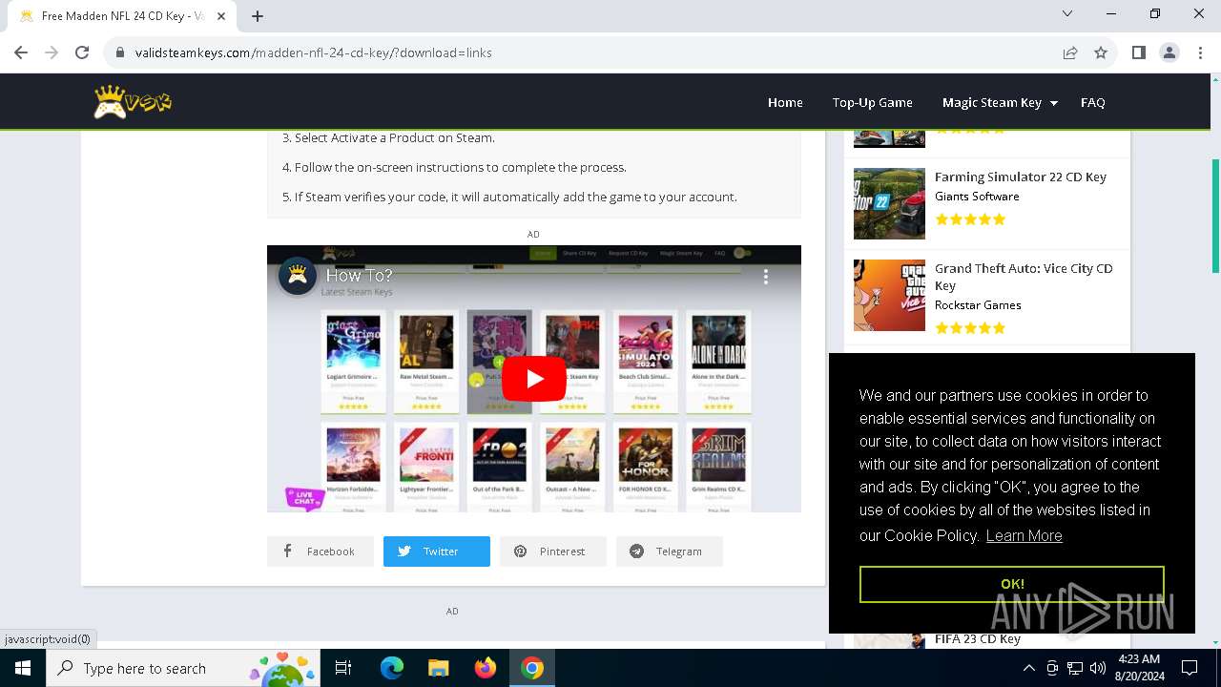This screenshot has width=1221, height=687.
Task: Show hidden system tray icons
Action: coord(1028,668)
